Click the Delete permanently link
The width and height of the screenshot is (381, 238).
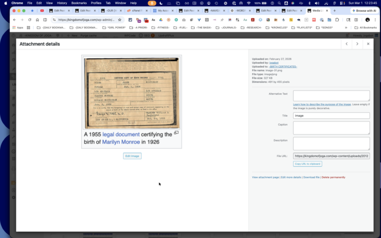pyautogui.click(x=333, y=177)
